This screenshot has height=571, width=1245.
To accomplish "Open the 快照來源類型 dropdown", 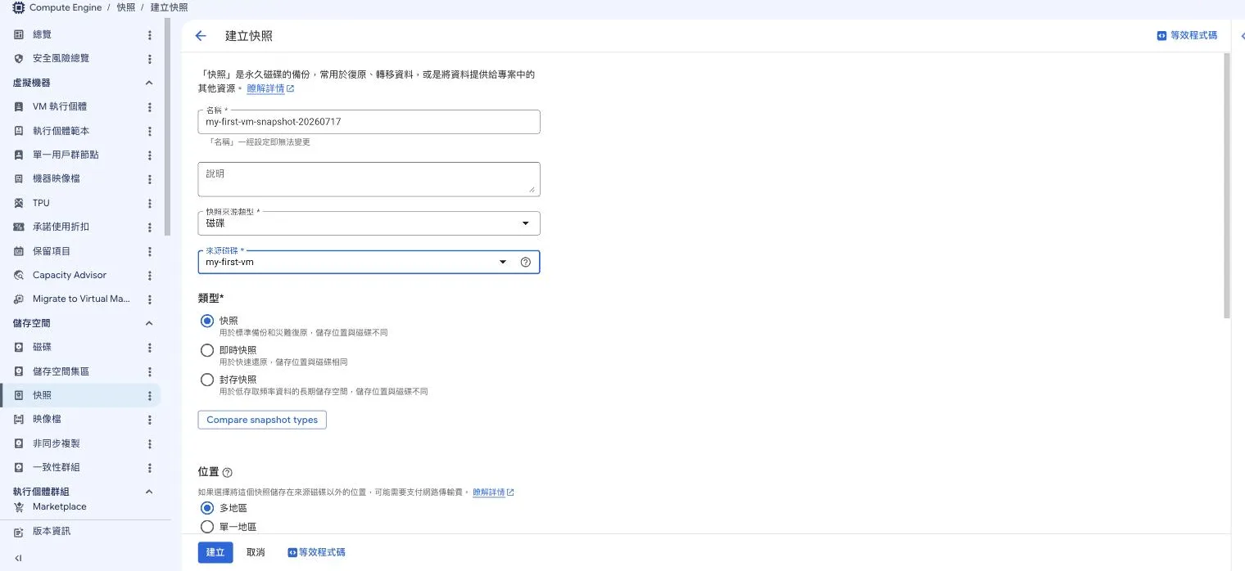I will pos(369,223).
